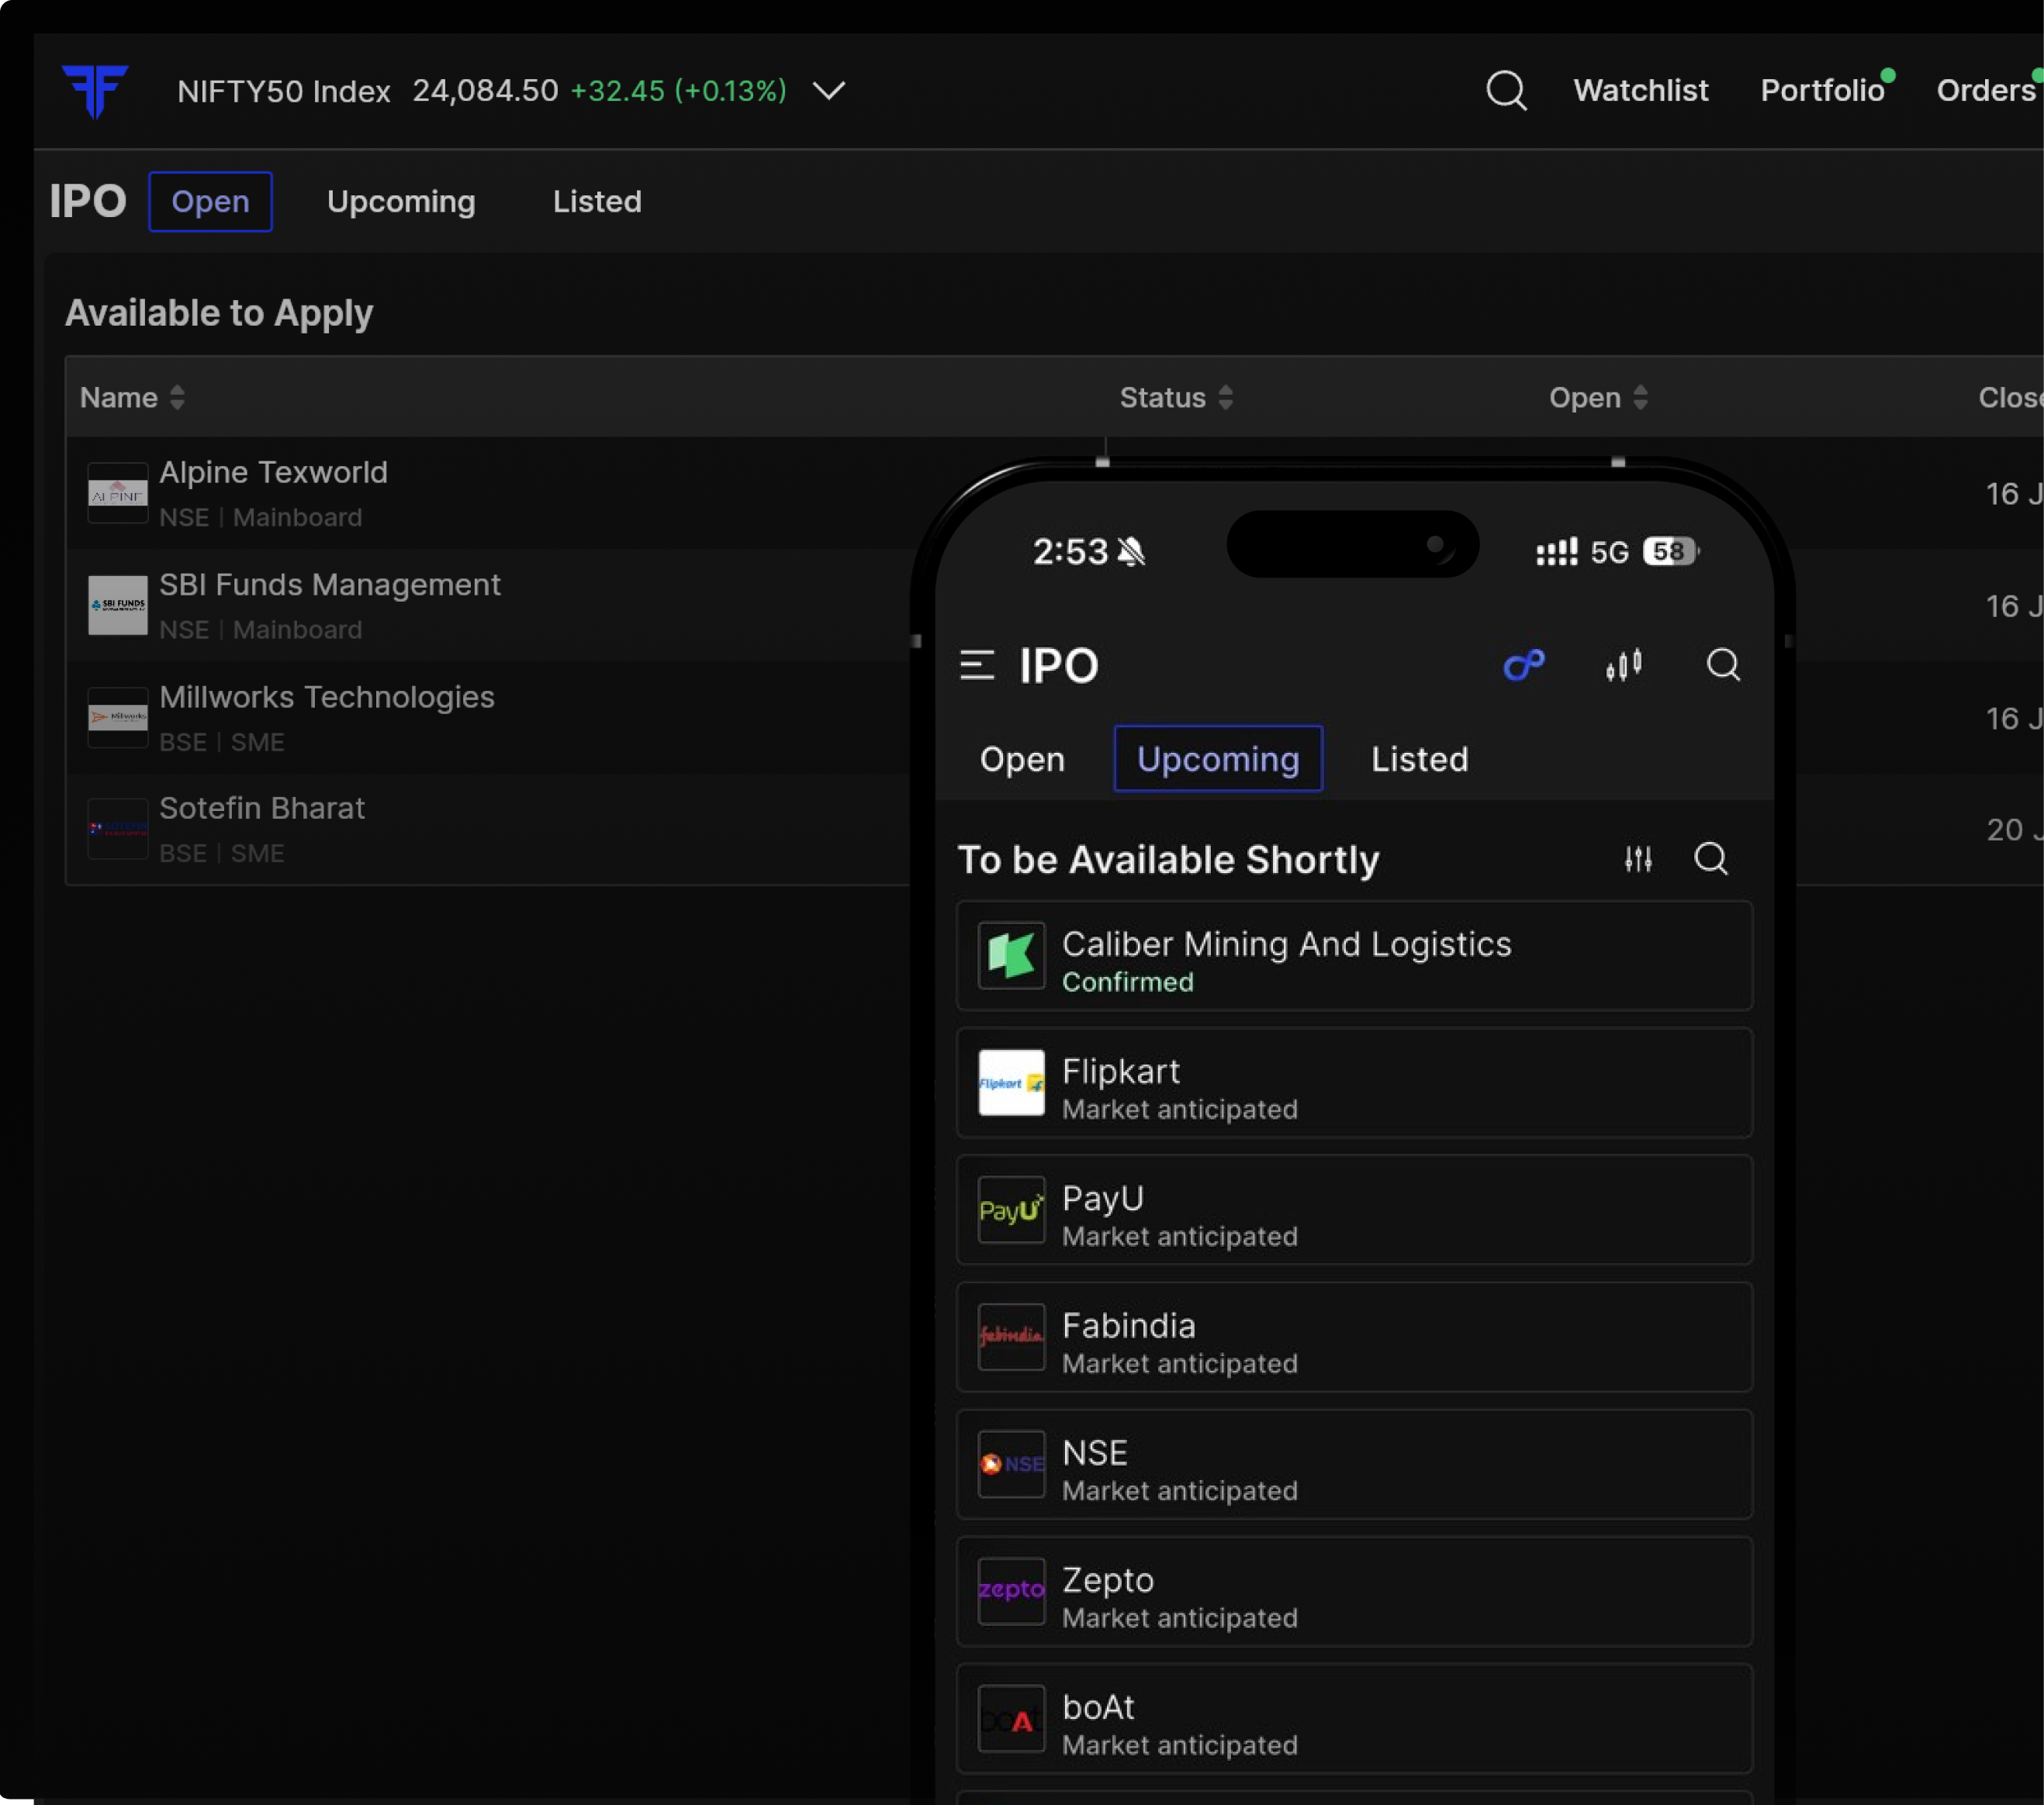Open the Flipkart upcoming IPO card

point(1354,1083)
